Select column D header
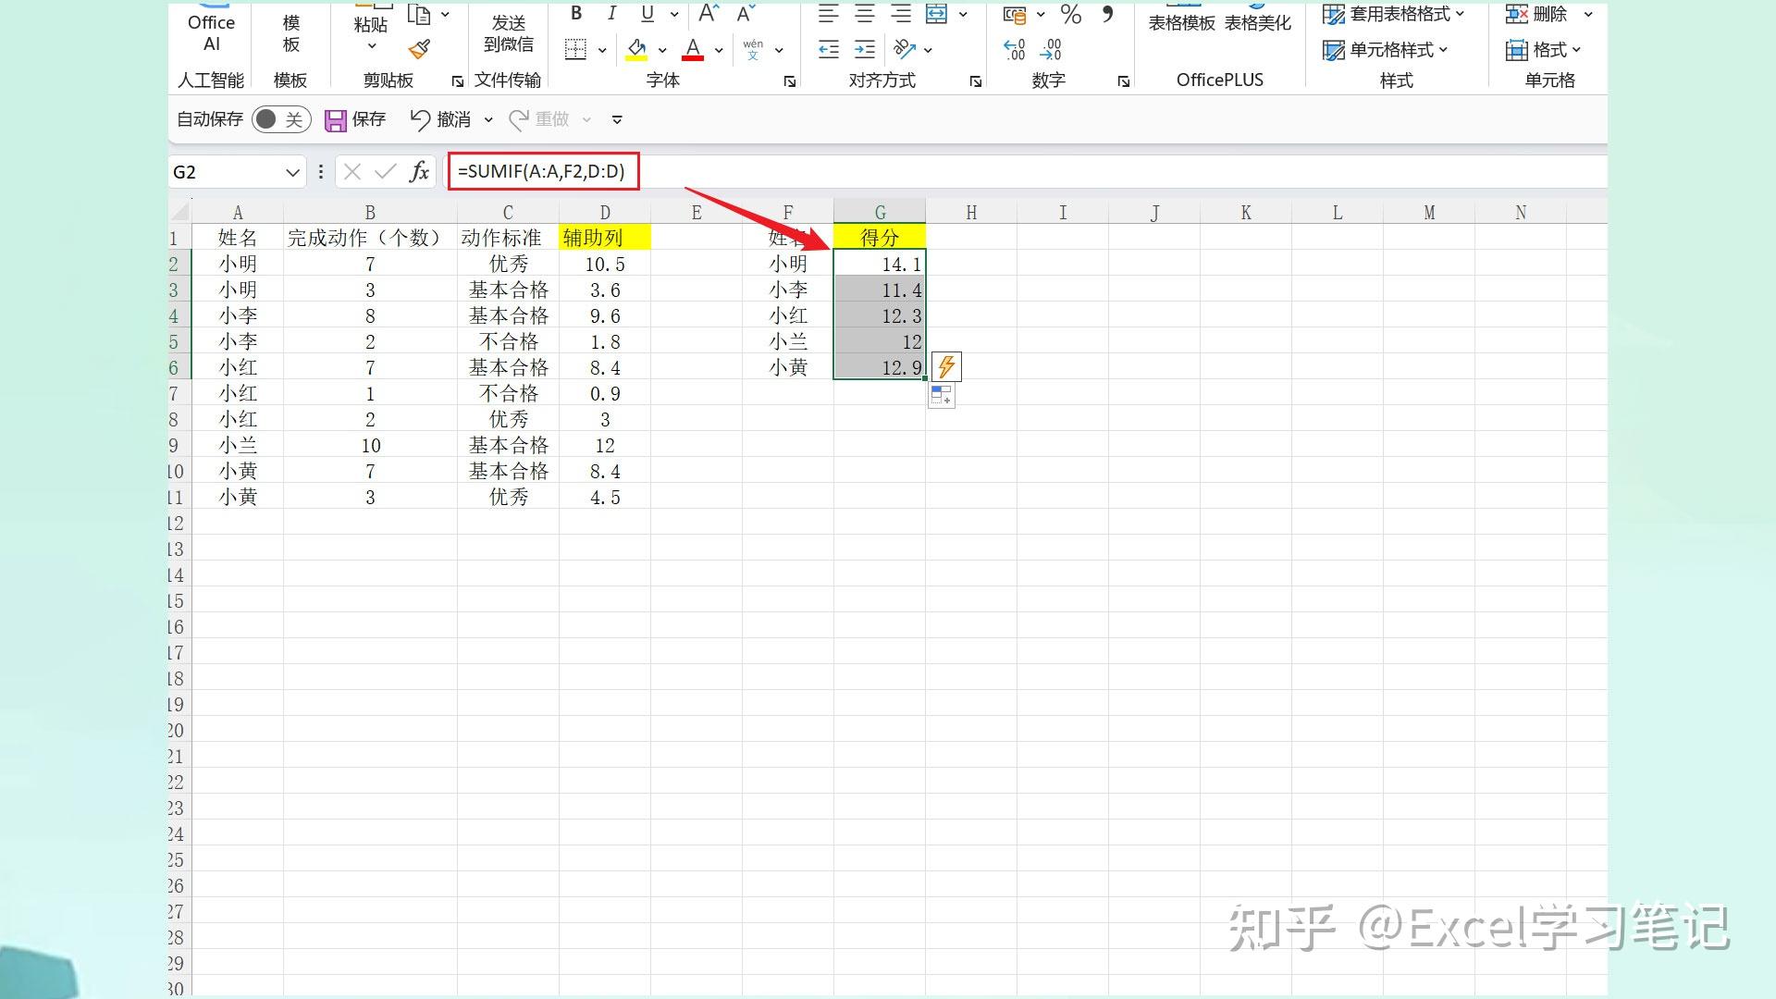Screen dimensions: 1776x999 point(605,212)
